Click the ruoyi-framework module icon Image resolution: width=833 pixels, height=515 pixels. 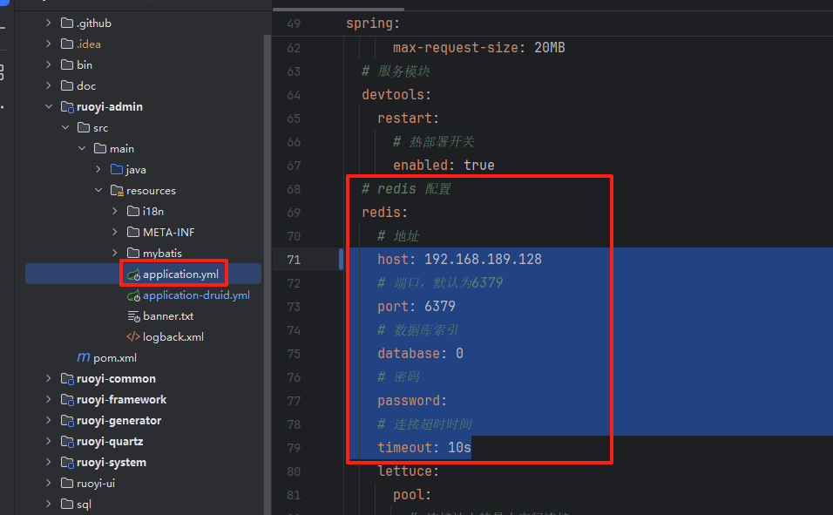(67, 400)
